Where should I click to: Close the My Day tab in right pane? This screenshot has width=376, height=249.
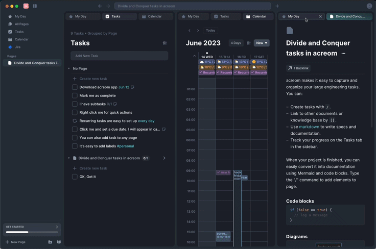click(320, 16)
